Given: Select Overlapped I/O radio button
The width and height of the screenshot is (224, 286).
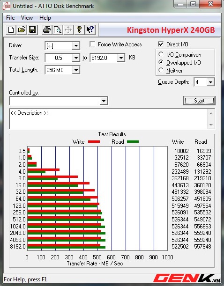Looking at the screenshot, I should pos(161,62).
